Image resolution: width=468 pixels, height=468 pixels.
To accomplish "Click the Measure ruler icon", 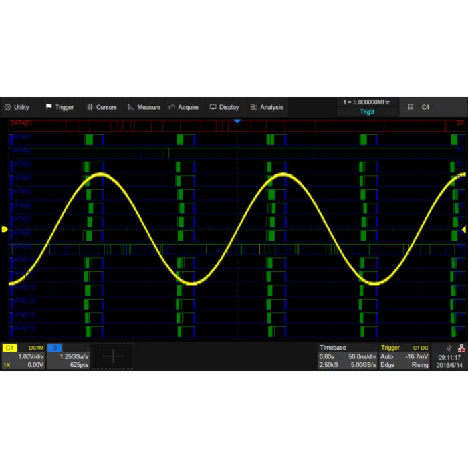I will [131, 107].
